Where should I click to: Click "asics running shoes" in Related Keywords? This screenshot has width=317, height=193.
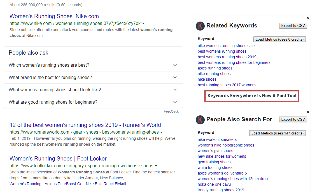(x=215, y=68)
